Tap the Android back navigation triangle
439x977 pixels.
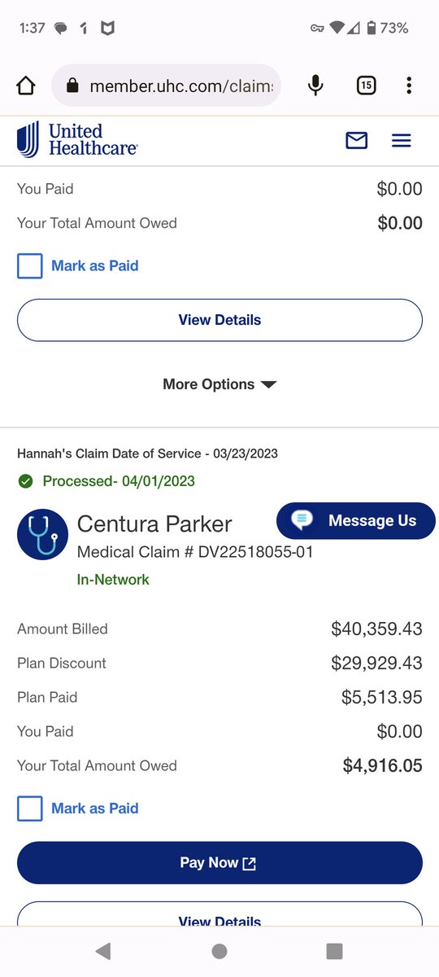click(x=103, y=950)
